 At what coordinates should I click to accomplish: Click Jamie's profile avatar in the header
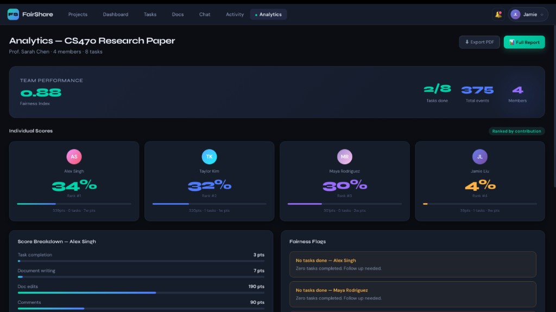coord(515,14)
